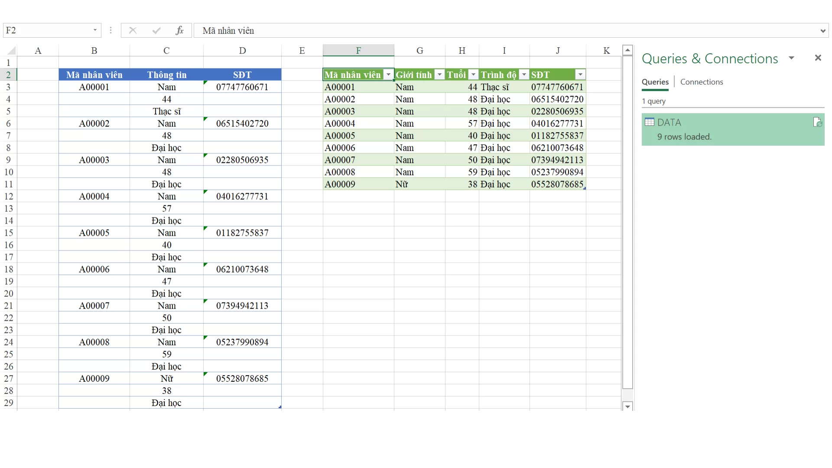Click the Select All corner of the worksheet
The height and width of the screenshot is (468, 832).
coord(10,50)
